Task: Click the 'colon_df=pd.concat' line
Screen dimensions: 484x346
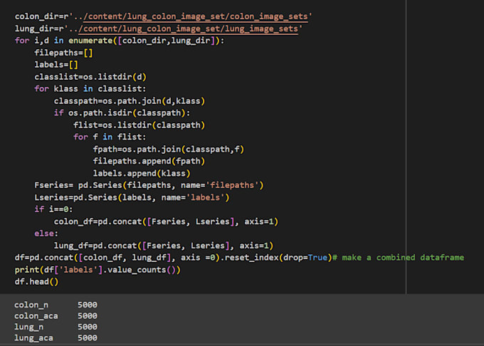Action: point(166,221)
